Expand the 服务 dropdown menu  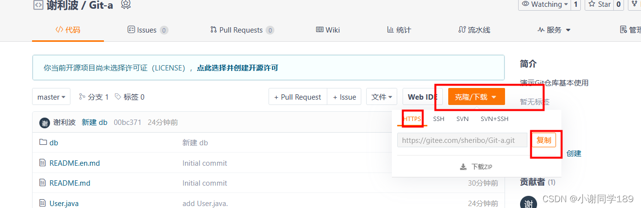coord(554,30)
